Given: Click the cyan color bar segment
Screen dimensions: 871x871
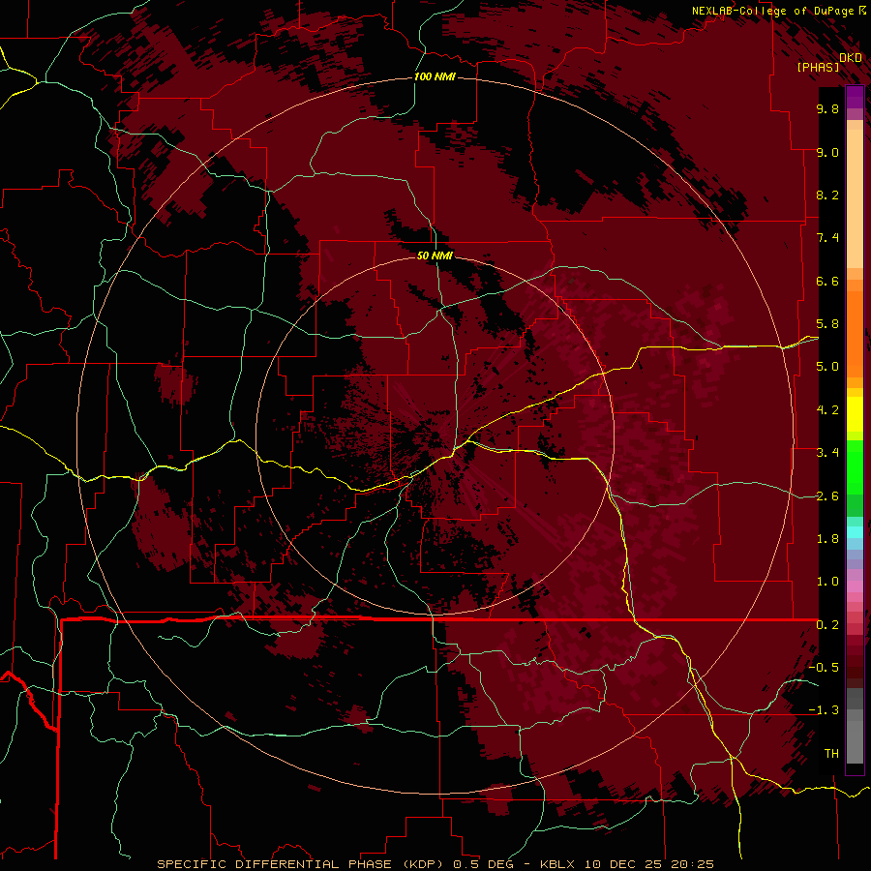Looking at the screenshot, I should [855, 532].
